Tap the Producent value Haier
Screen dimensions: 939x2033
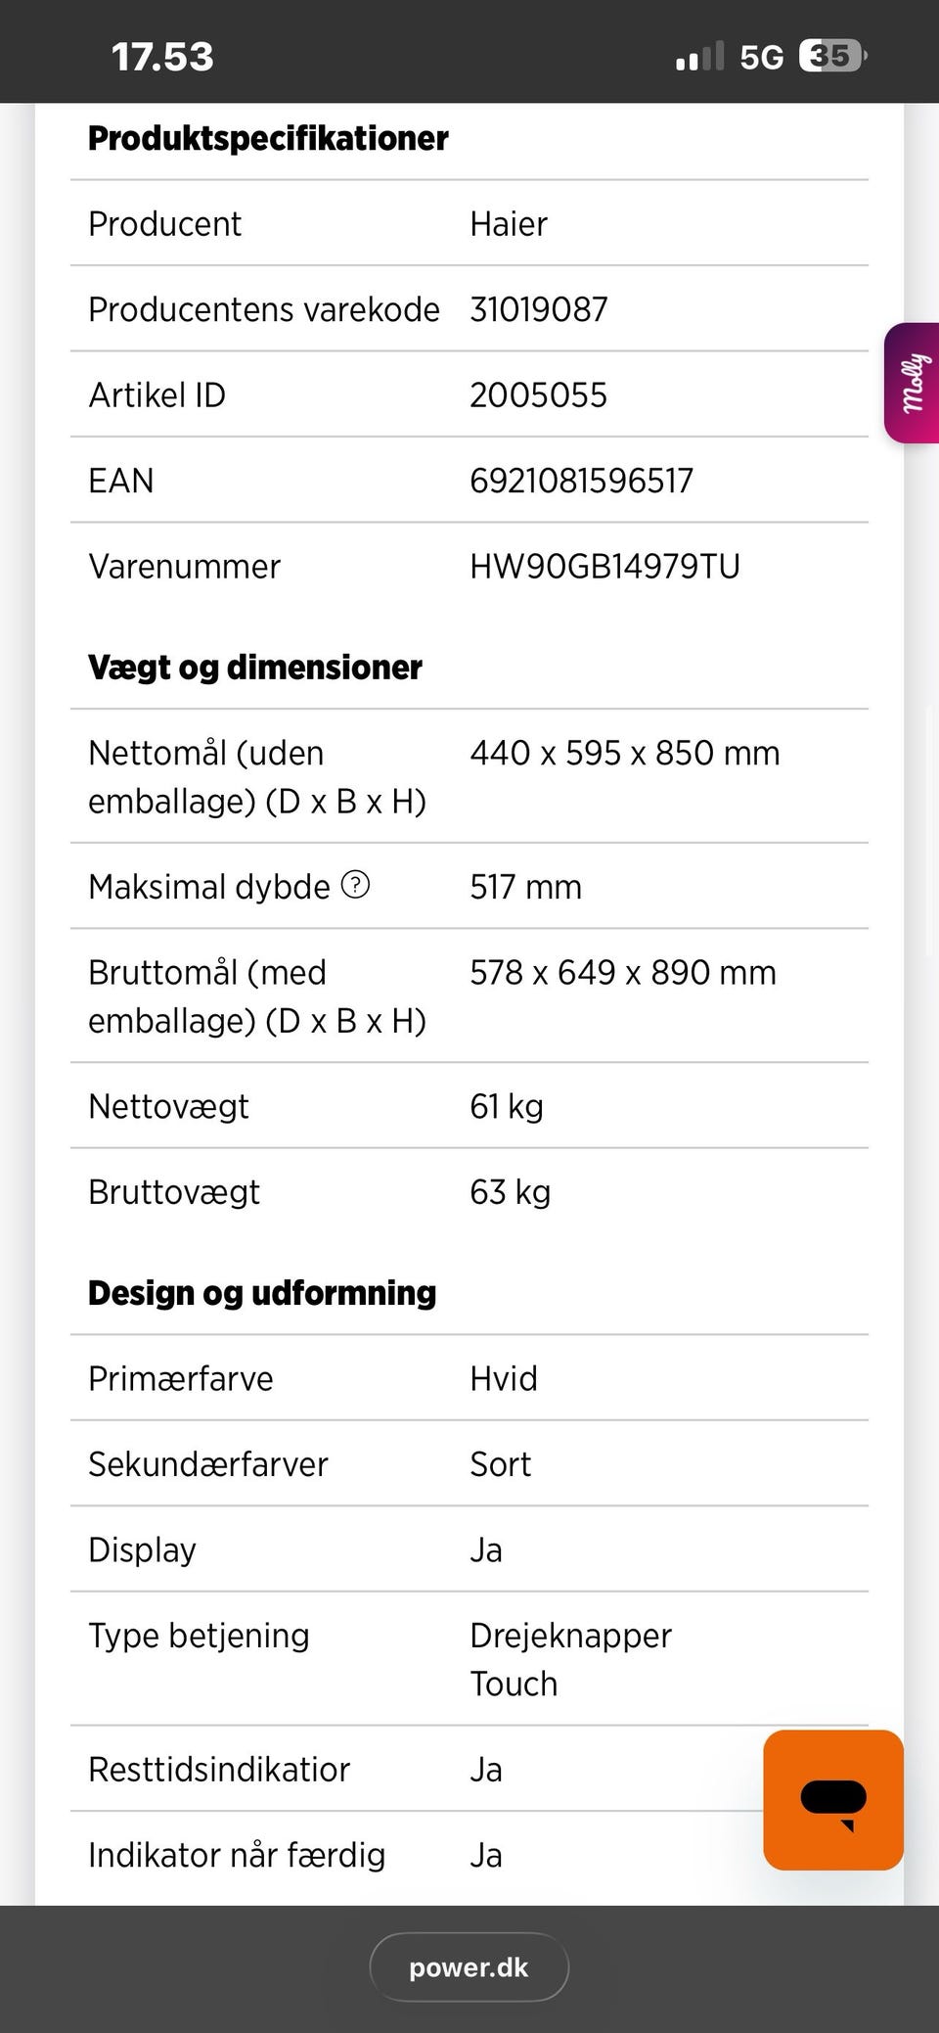click(509, 224)
